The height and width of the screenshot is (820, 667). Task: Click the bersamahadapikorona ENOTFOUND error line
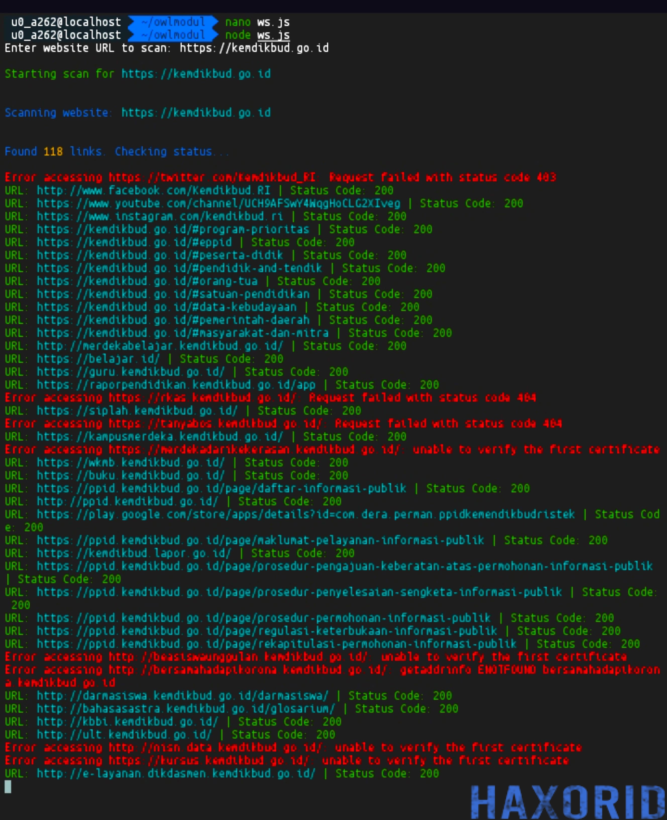point(332,676)
